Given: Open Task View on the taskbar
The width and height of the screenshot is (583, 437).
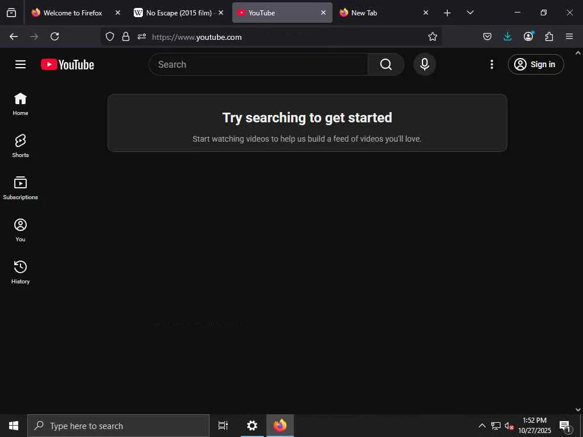Looking at the screenshot, I should coord(223,426).
